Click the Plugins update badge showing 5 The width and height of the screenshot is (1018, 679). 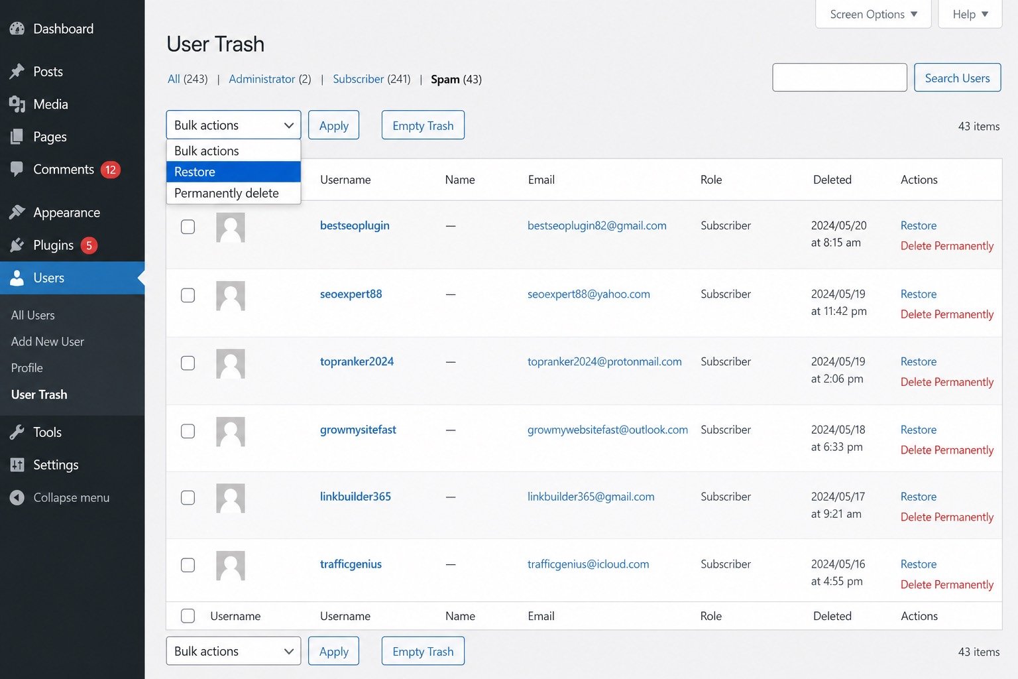pyautogui.click(x=89, y=245)
